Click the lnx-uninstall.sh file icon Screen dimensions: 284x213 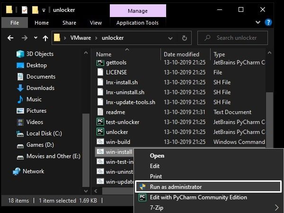(x=100, y=92)
